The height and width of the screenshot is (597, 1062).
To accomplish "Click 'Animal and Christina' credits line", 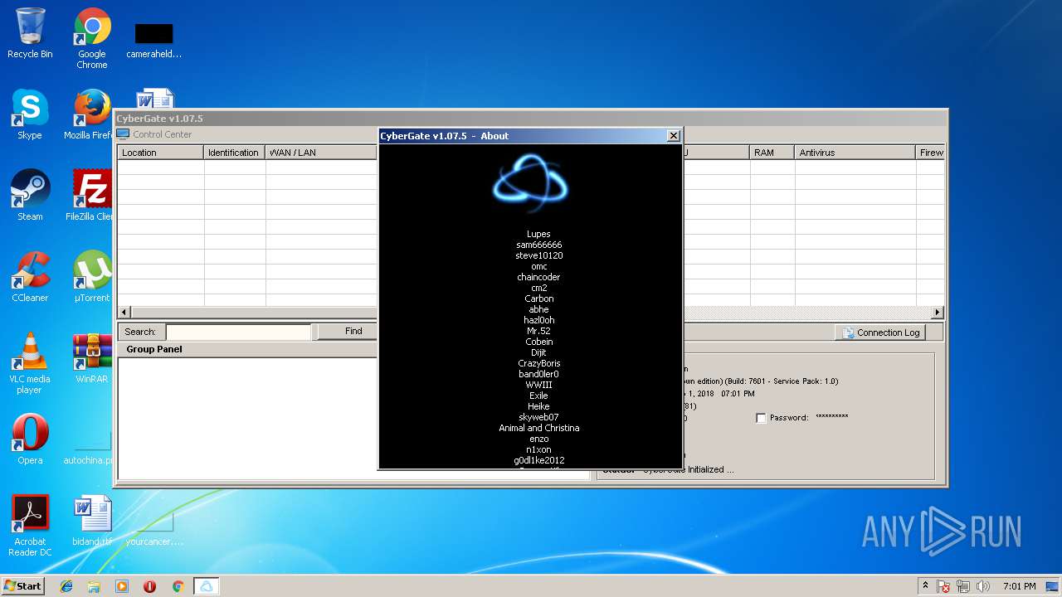I will [x=538, y=428].
